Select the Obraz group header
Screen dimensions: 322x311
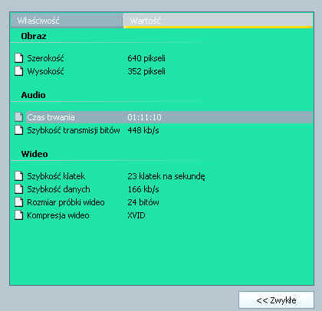pyautogui.click(x=34, y=36)
